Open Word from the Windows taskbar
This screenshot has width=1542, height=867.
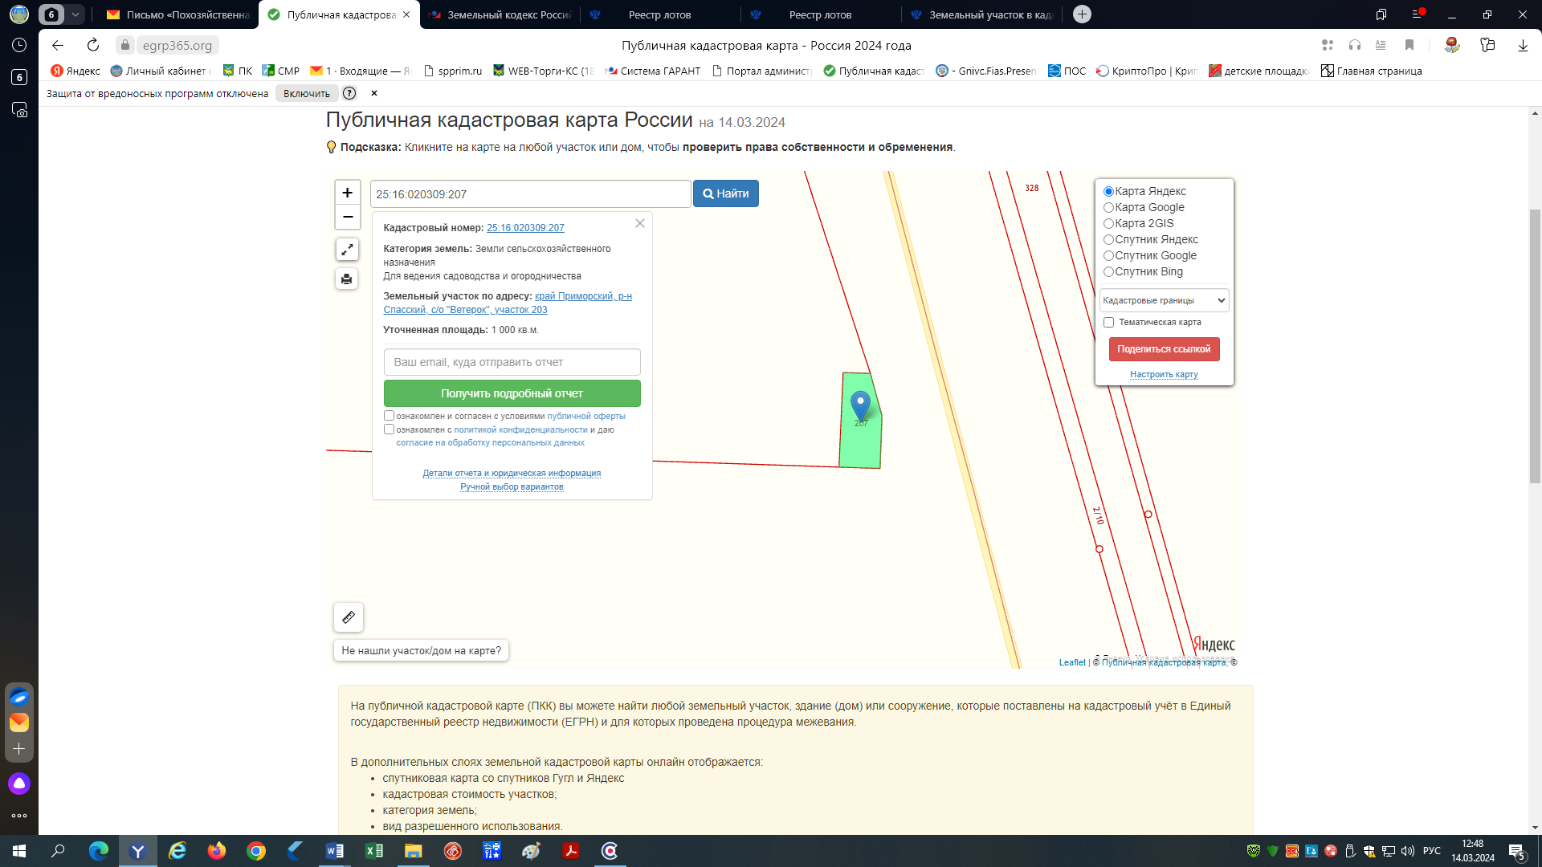pos(335,851)
